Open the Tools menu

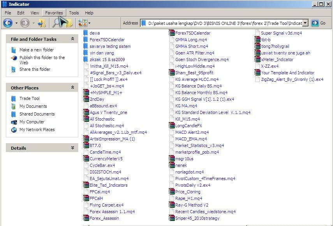74,13
